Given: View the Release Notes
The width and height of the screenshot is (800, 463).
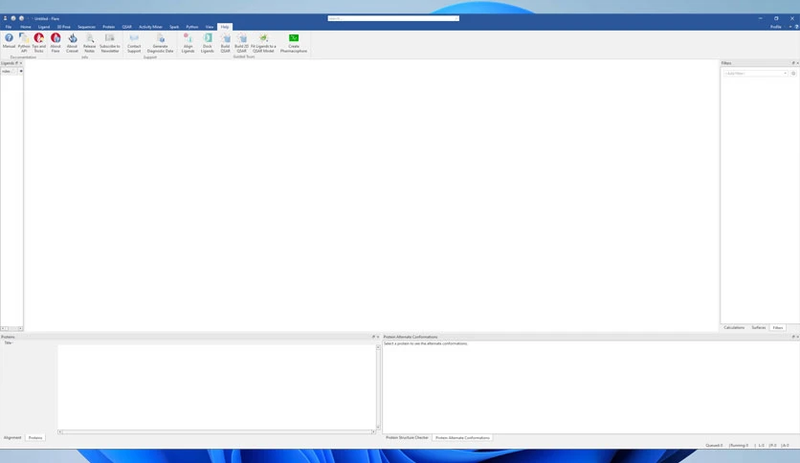Looking at the screenshot, I should [x=89, y=43].
